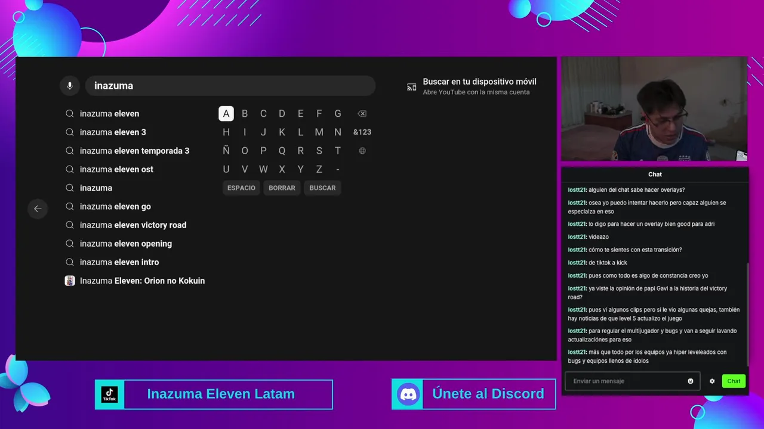764x429 pixels.
Task: Select suggestion 'inazuma eleven victory road'
Action: click(x=133, y=225)
